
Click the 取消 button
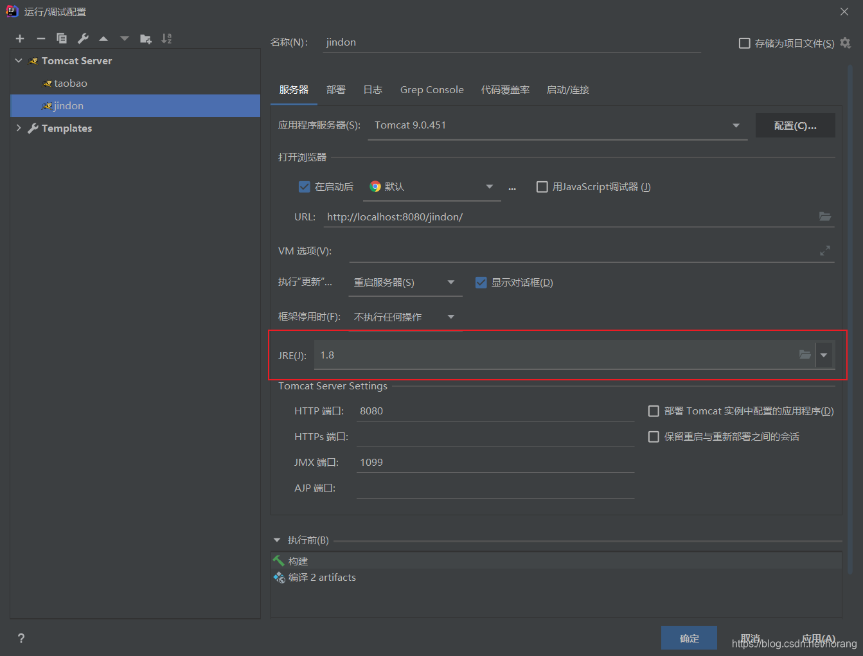pyautogui.click(x=750, y=638)
